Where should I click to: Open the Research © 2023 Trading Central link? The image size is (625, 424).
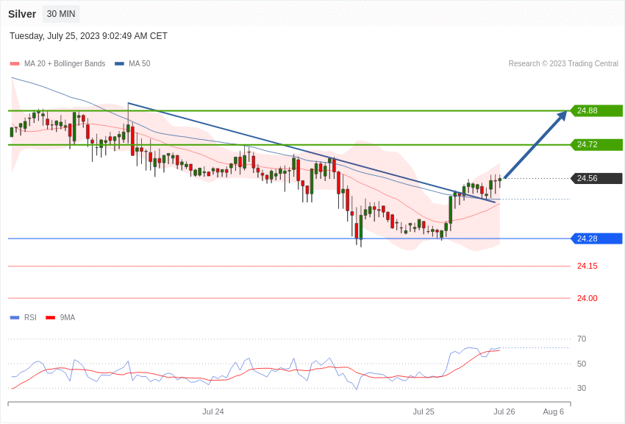tap(563, 63)
